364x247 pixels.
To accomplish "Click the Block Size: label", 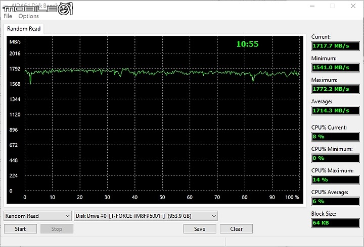I will 324,214.
